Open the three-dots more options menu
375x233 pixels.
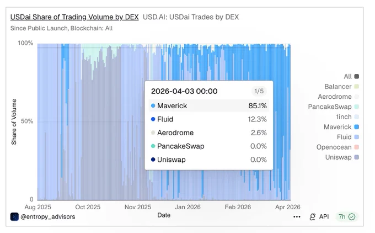click(297, 217)
